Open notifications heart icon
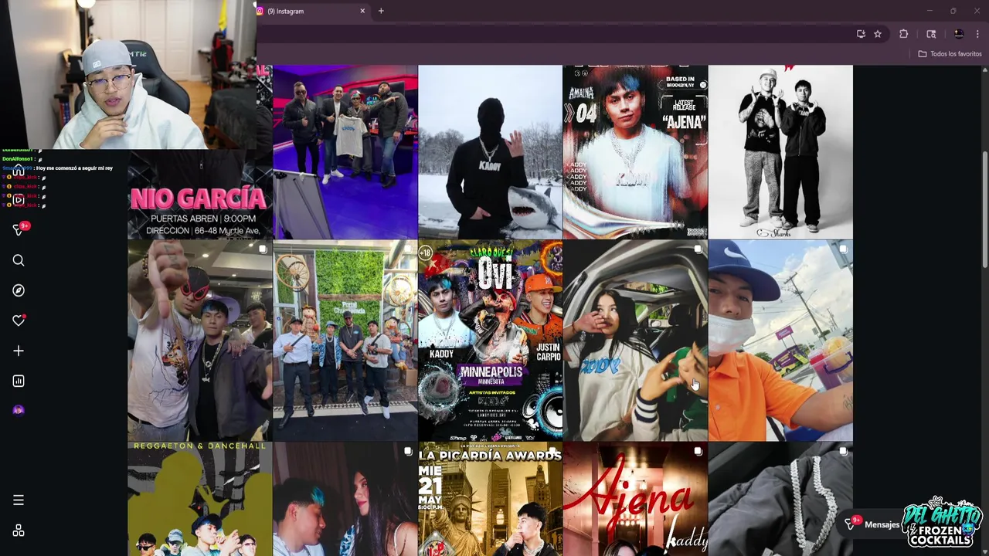 pyautogui.click(x=19, y=320)
